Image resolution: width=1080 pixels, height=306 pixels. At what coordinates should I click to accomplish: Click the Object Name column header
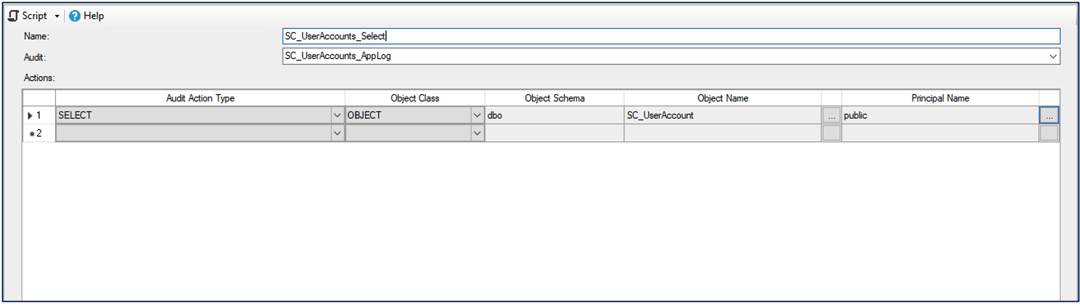[722, 98]
